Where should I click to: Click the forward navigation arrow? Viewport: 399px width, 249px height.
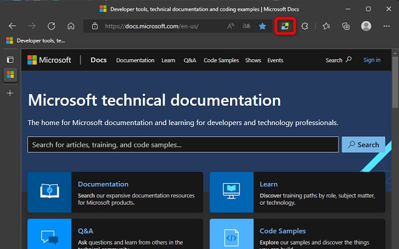pos(32,26)
